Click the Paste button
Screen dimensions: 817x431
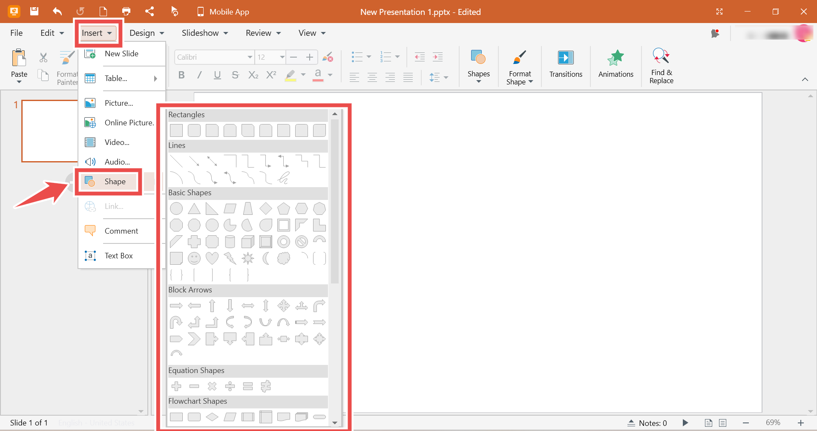[19, 65]
